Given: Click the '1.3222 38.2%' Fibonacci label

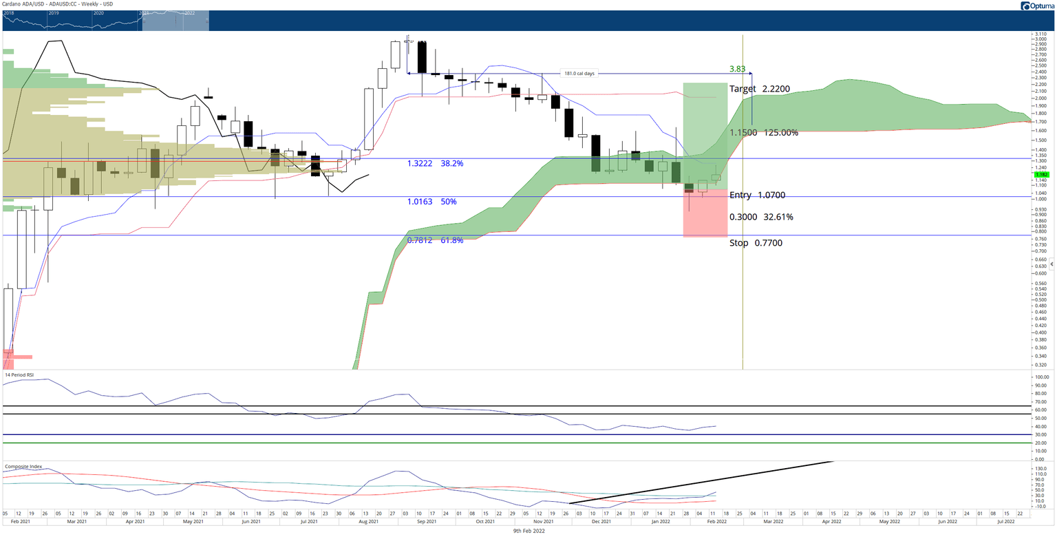Looking at the screenshot, I should [x=435, y=164].
